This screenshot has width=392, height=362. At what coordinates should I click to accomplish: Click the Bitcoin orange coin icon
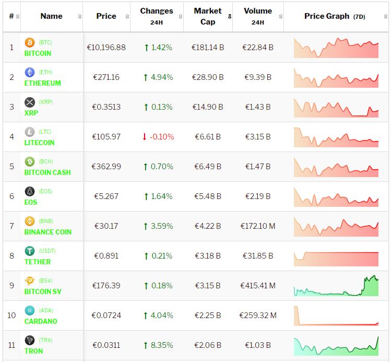[30, 43]
